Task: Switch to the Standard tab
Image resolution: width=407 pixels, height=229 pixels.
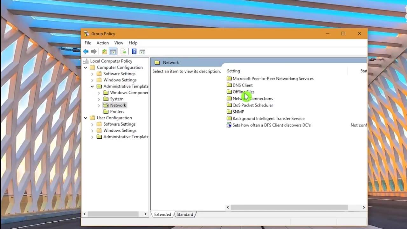Action: coord(185,214)
